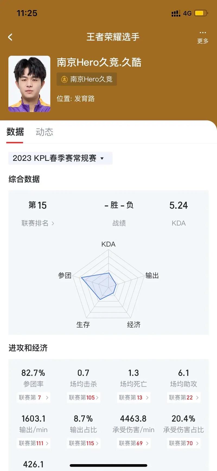
Task: Tap the battery icon in status bar
Action: point(201,13)
